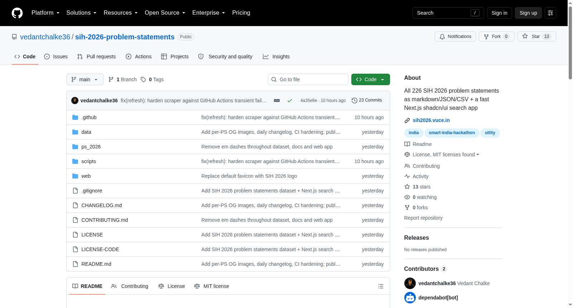Open the india topic tag
This screenshot has height=308, width=573.
tap(414, 133)
